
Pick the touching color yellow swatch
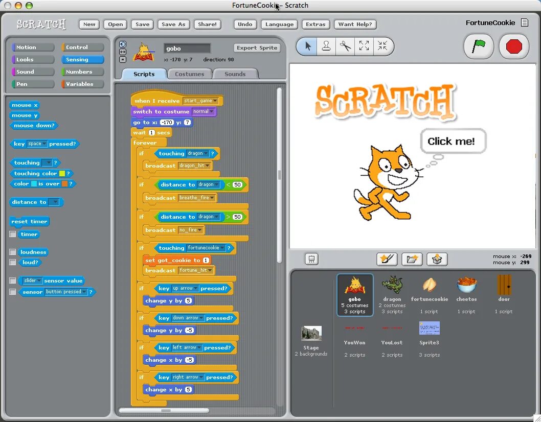pyautogui.click(x=62, y=173)
